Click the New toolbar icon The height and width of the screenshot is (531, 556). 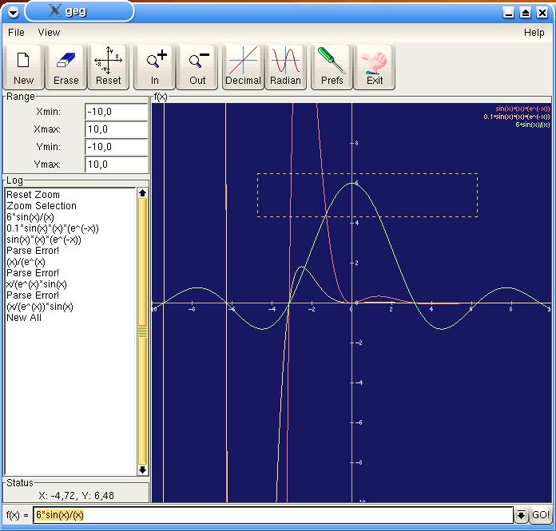pos(23,67)
